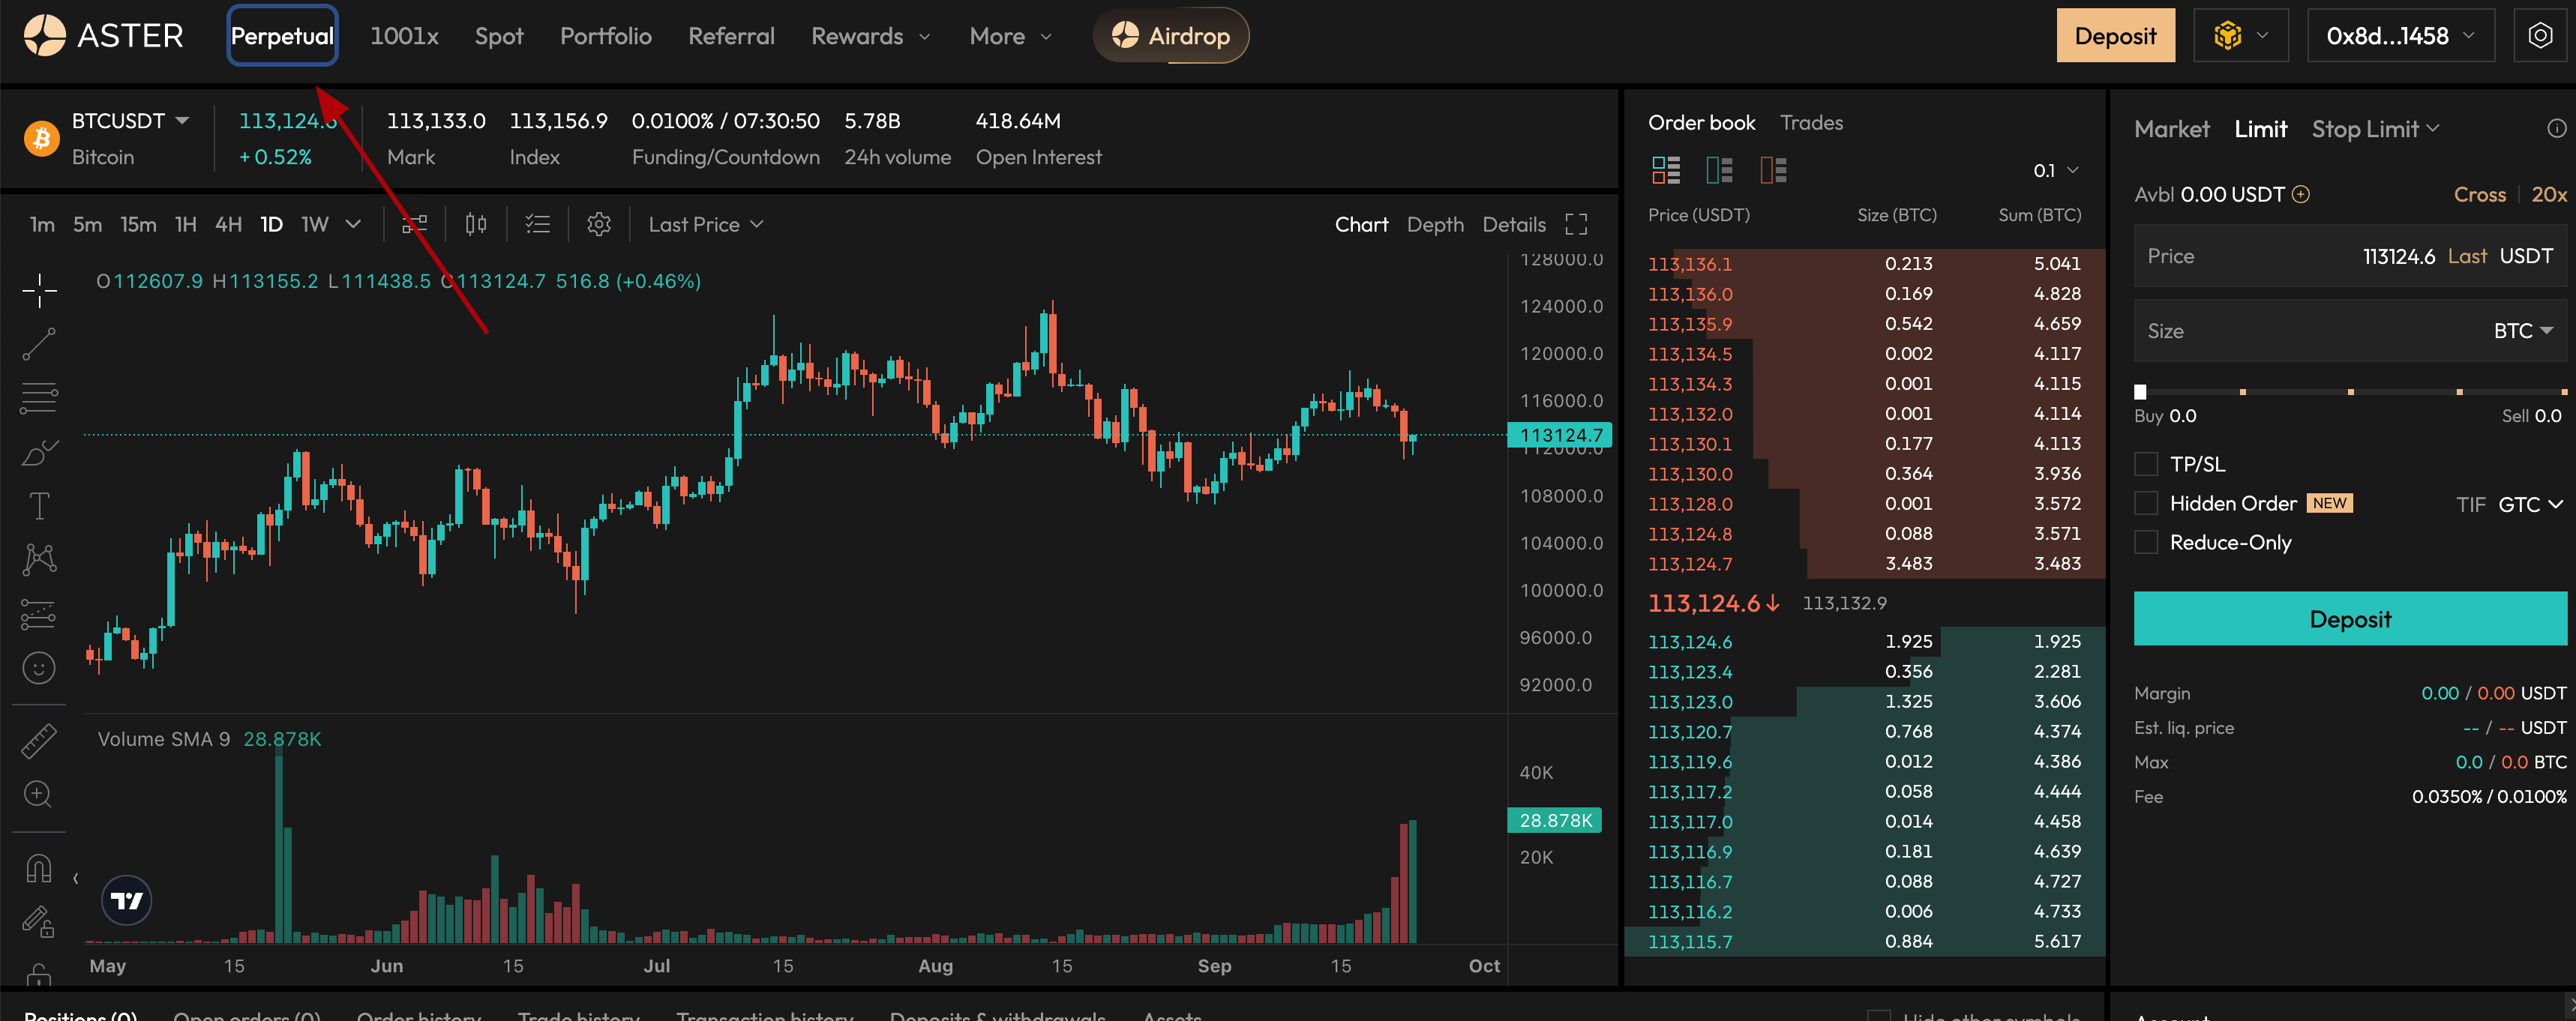Open the Portfolio menu item
Screen dimensions: 2576x1021
click(x=605, y=36)
